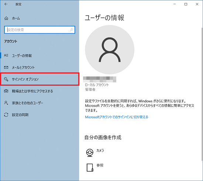Click the カメラ webcam icon
The width and height of the screenshot is (203, 181).
point(90,153)
